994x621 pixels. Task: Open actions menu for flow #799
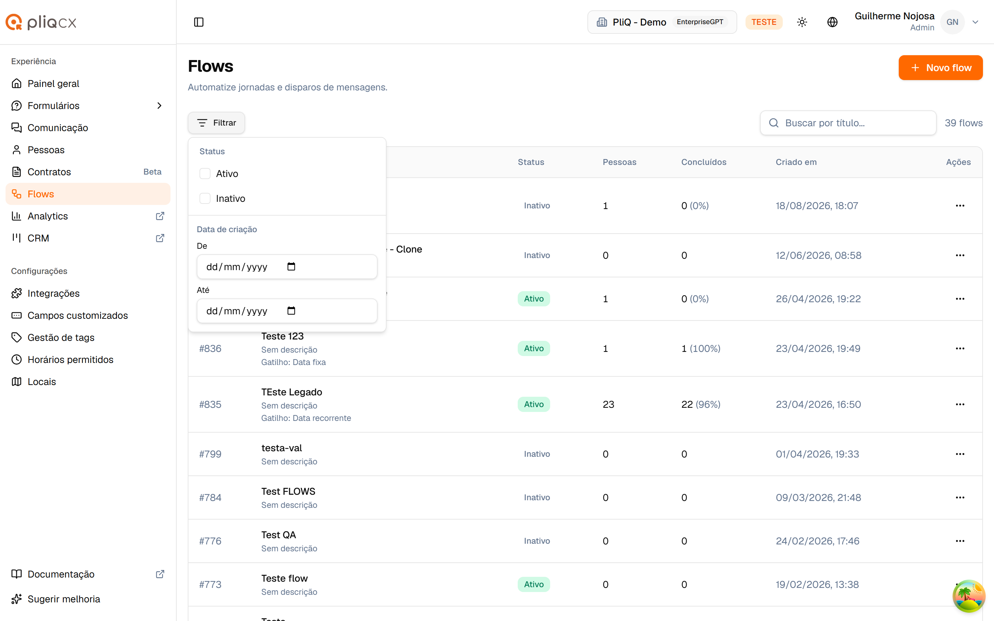[960, 454]
